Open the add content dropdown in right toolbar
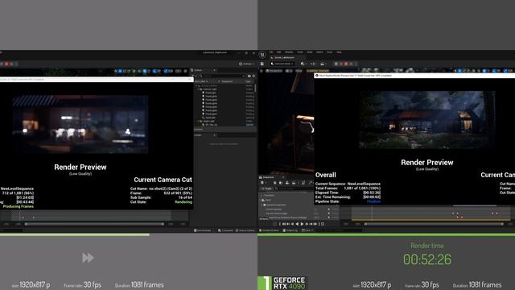The width and height of the screenshot is (515, 290). click(x=303, y=64)
